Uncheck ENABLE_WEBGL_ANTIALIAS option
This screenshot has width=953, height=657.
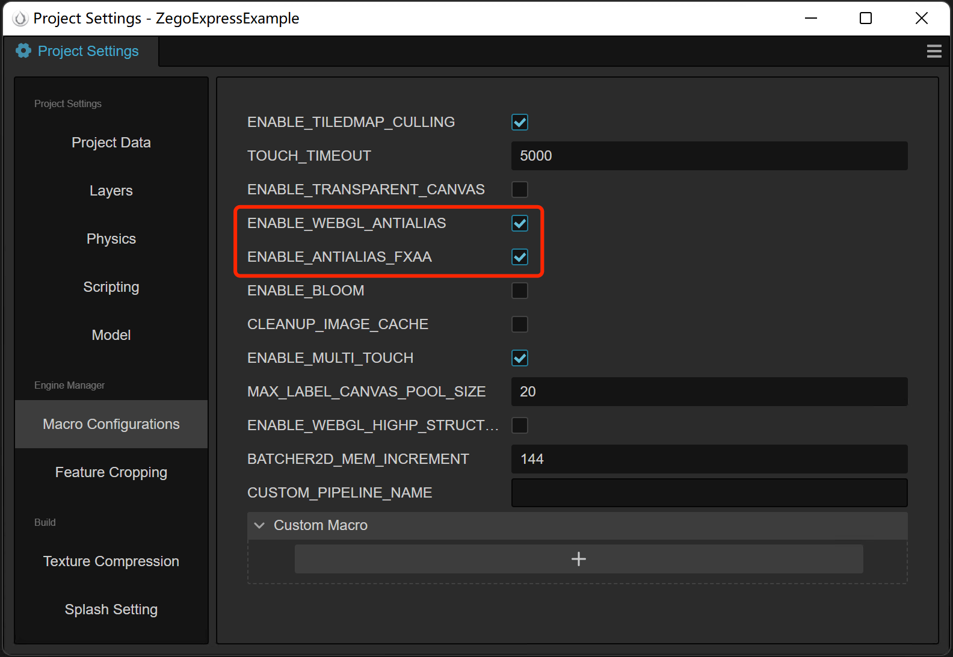click(x=520, y=223)
